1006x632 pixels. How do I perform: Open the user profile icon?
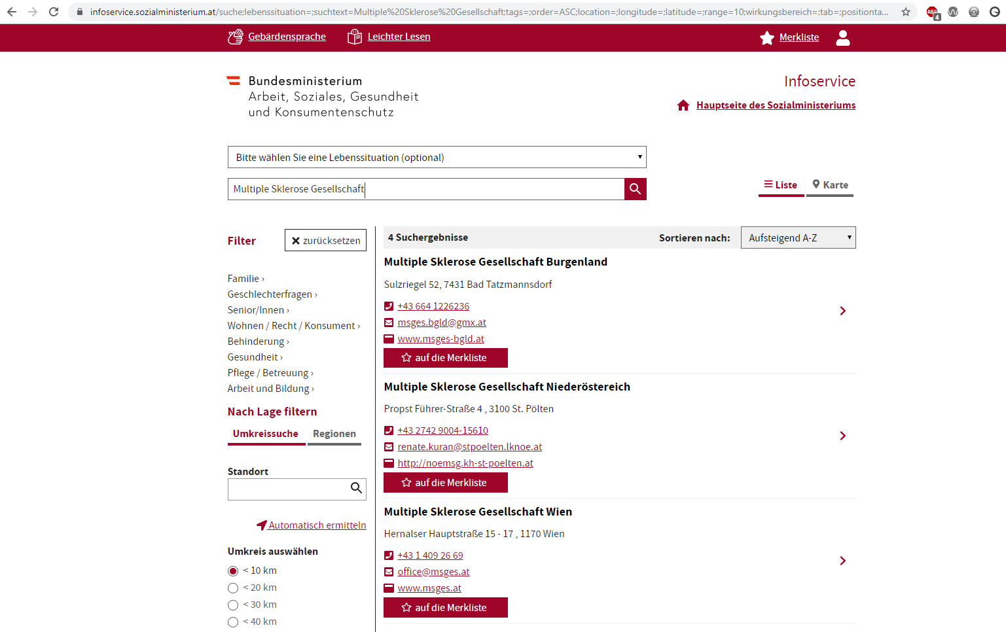[843, 37]
